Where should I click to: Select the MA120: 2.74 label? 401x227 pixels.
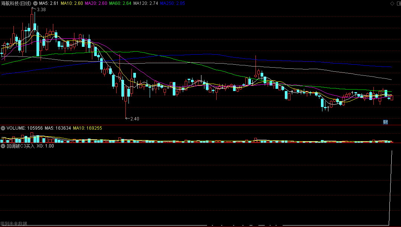pos(146,3)
